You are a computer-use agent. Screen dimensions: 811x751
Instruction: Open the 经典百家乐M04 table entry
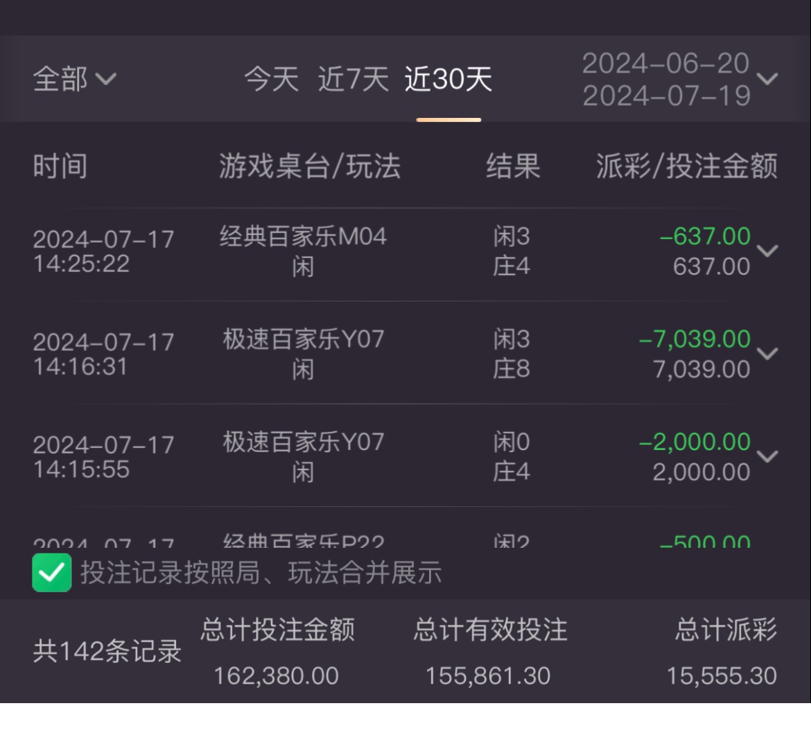tap(303, 237)
